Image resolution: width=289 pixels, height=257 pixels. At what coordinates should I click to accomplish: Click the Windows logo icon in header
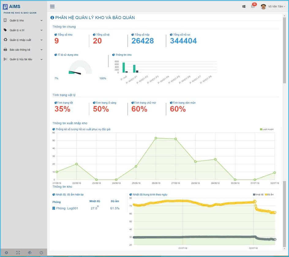click(x=244, y=6)
